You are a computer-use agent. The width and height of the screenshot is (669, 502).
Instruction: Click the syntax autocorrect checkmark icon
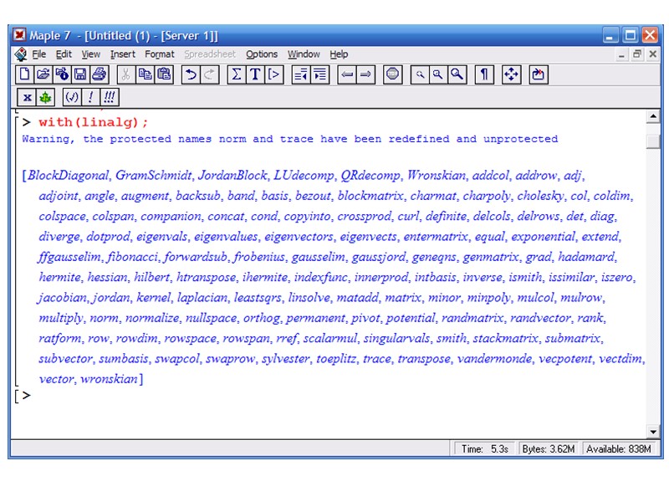[72, 97]
